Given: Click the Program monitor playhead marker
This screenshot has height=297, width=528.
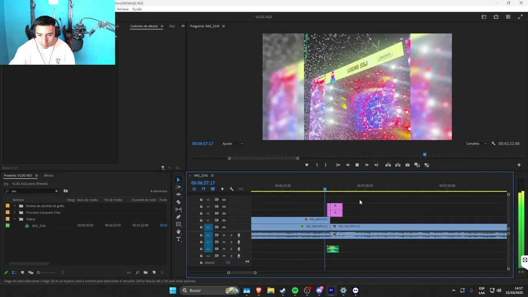Looking at the screenshot, I should (425, 155).
